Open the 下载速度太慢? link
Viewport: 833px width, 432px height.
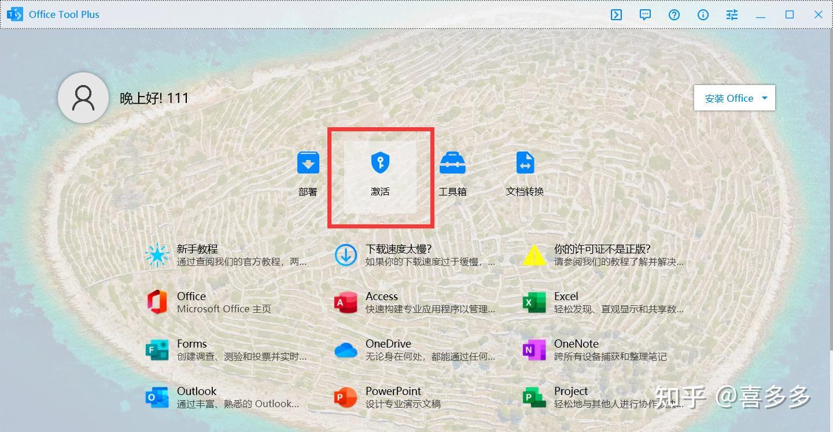[x=399, y=249]
